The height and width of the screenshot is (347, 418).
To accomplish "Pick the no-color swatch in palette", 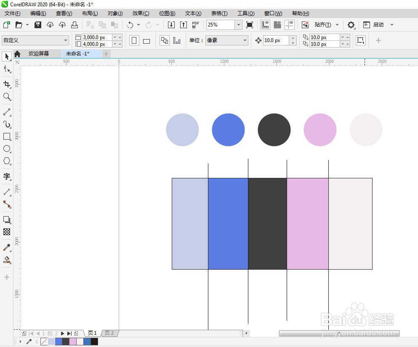I will point(44,342).
